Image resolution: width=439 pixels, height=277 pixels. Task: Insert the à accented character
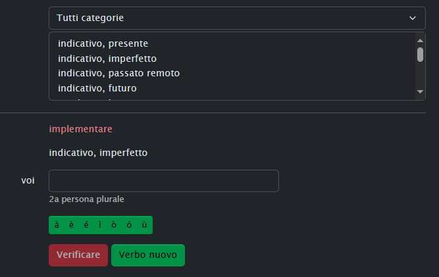(57, 225)
